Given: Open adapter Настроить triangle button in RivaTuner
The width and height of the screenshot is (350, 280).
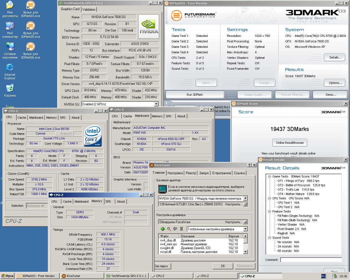Looking at the screenshot, I should (x=245, y=204).
